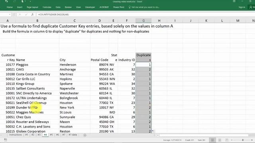Select column G header
Image resolution: width=255 pixels, height=143 pixels.
pyautogui.click(x=143, y=21)
